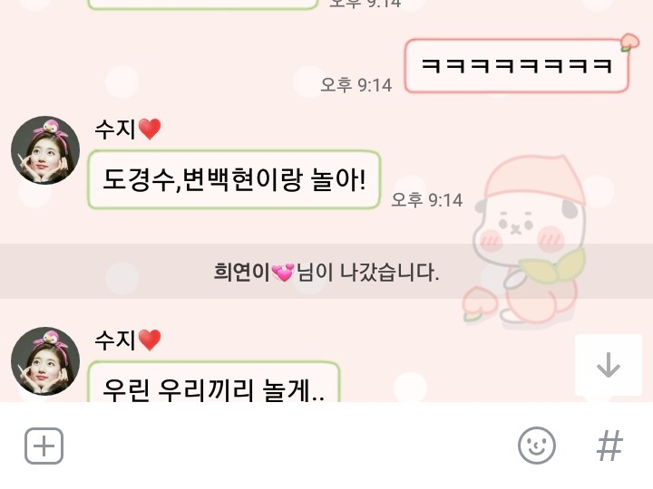Tap the pink hearts emoji in 희연이 notice
653x489 pixels.
point(283,273)
